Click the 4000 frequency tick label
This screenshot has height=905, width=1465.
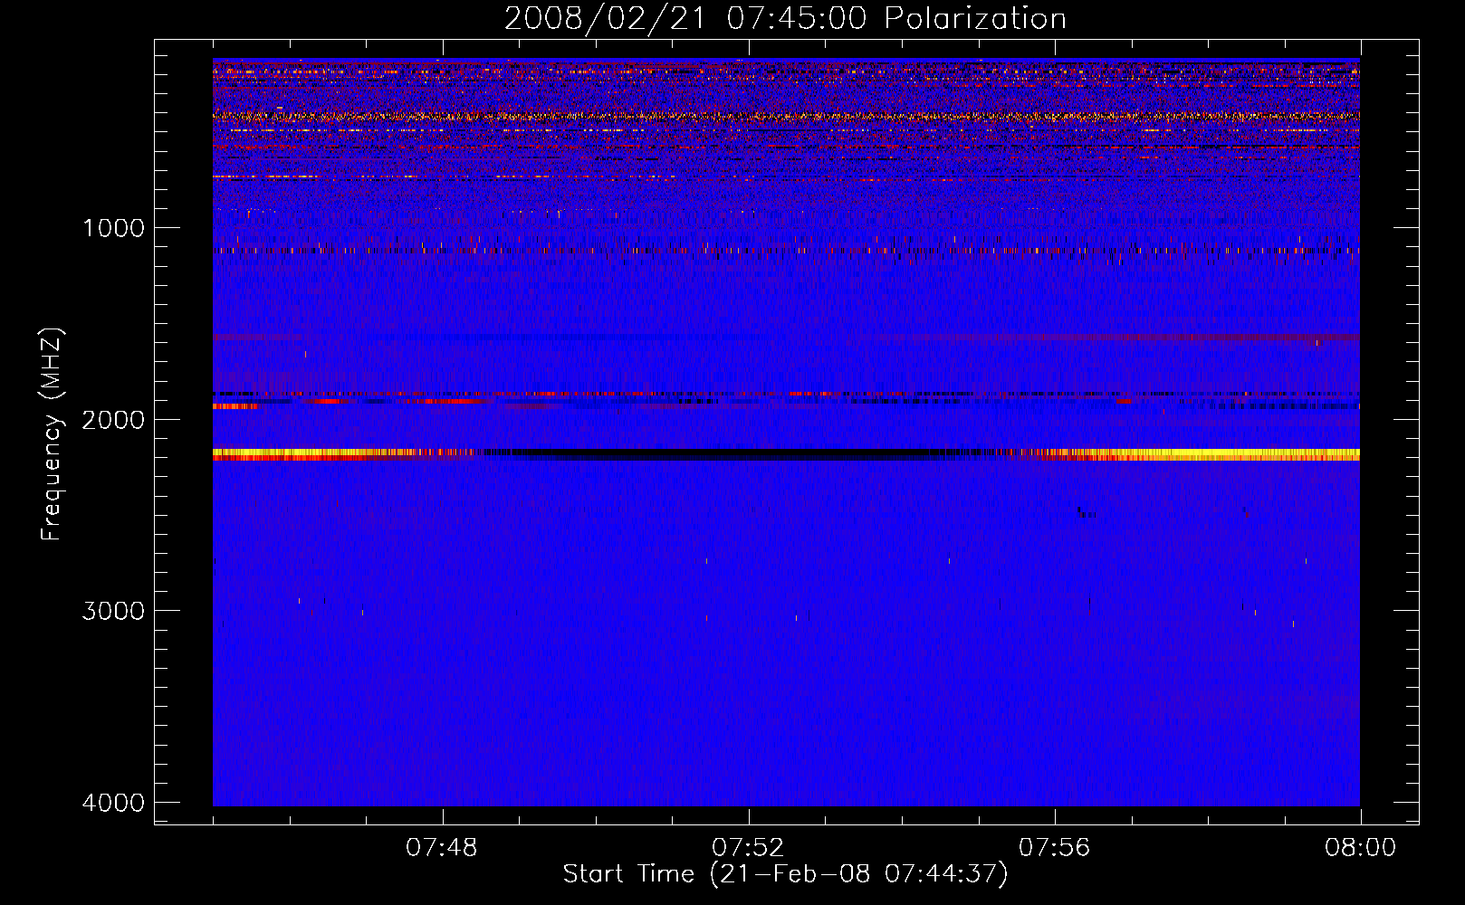coord(113,803)
